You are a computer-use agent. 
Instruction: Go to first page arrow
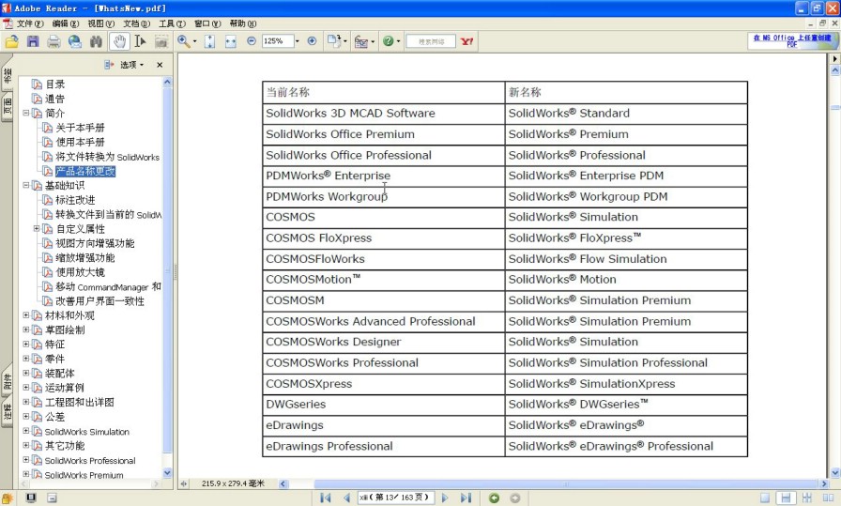coord(326,498)
